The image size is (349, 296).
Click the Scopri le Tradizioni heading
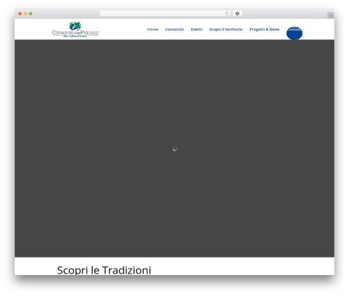[x=104, y=270]
